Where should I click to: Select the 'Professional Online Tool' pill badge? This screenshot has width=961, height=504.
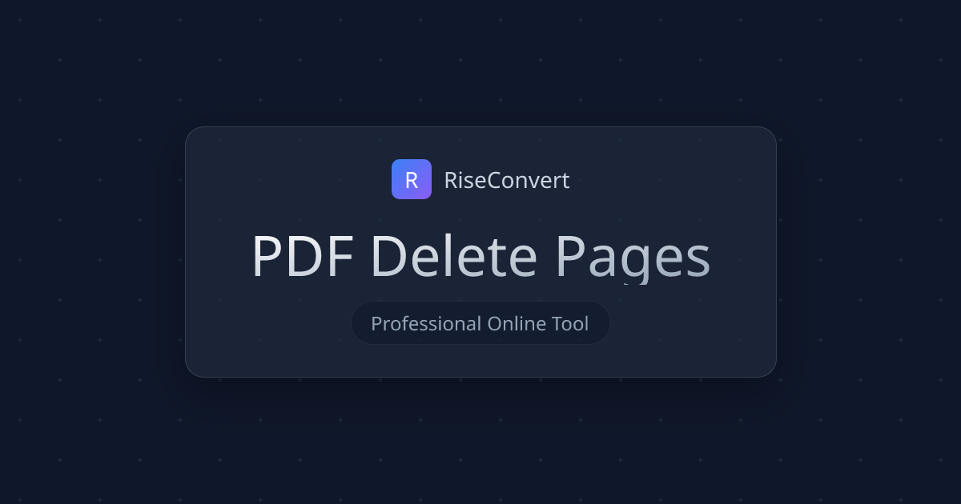(480, 323)
